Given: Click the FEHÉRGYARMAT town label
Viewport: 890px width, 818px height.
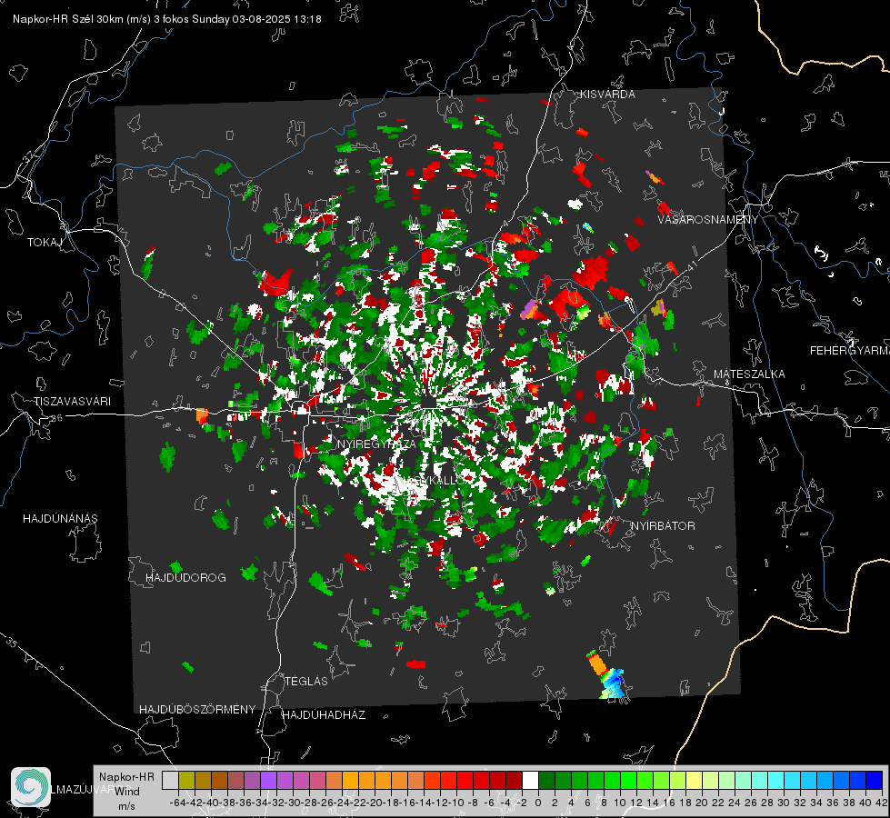Looking at the screenshot, I should (x=849, y=351).
